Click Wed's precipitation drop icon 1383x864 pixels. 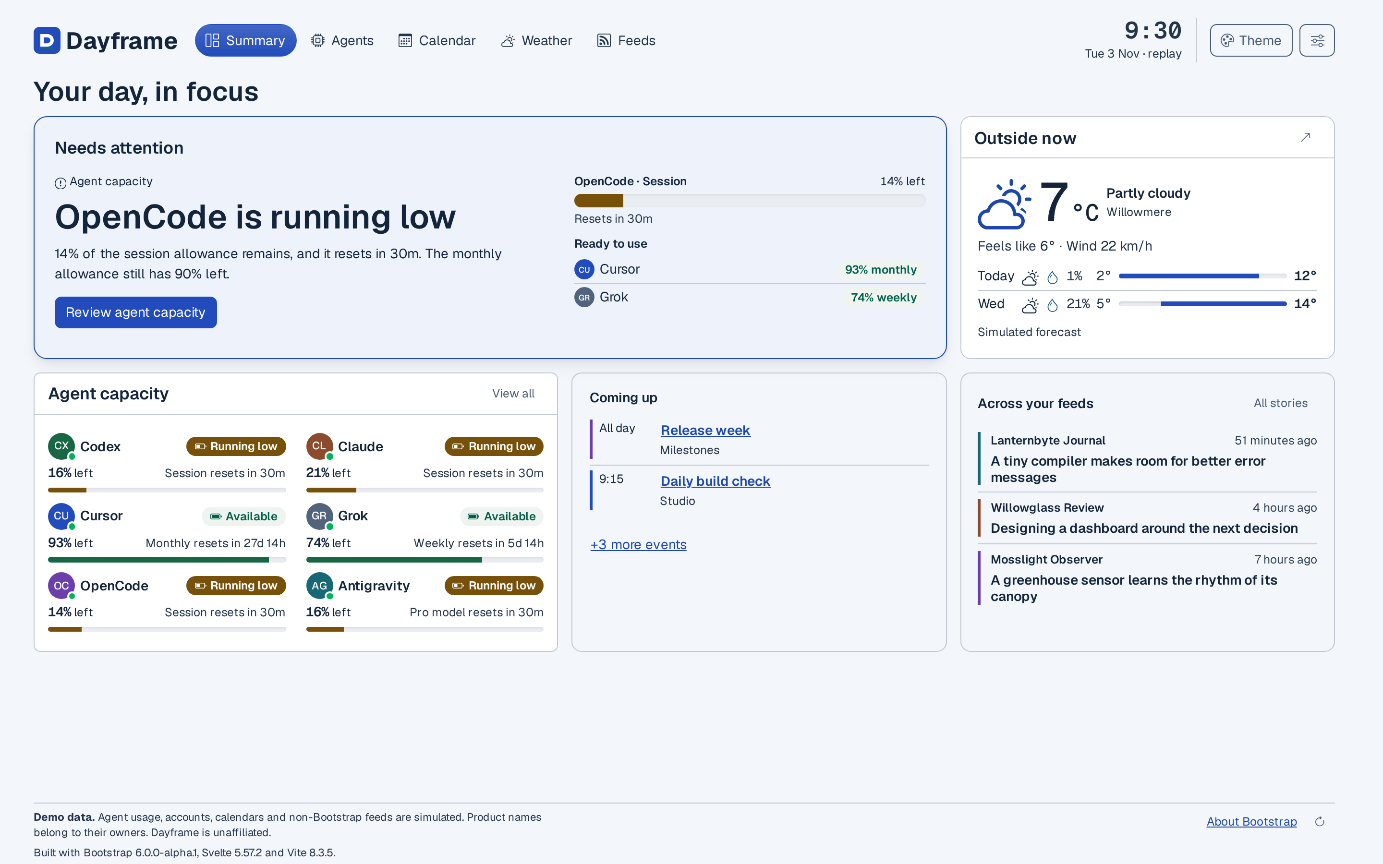(1052, 305)
